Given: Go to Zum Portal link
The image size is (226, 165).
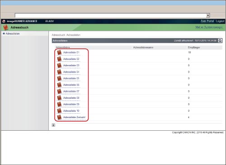Looking at the screenshot, I should click(207, 21).
